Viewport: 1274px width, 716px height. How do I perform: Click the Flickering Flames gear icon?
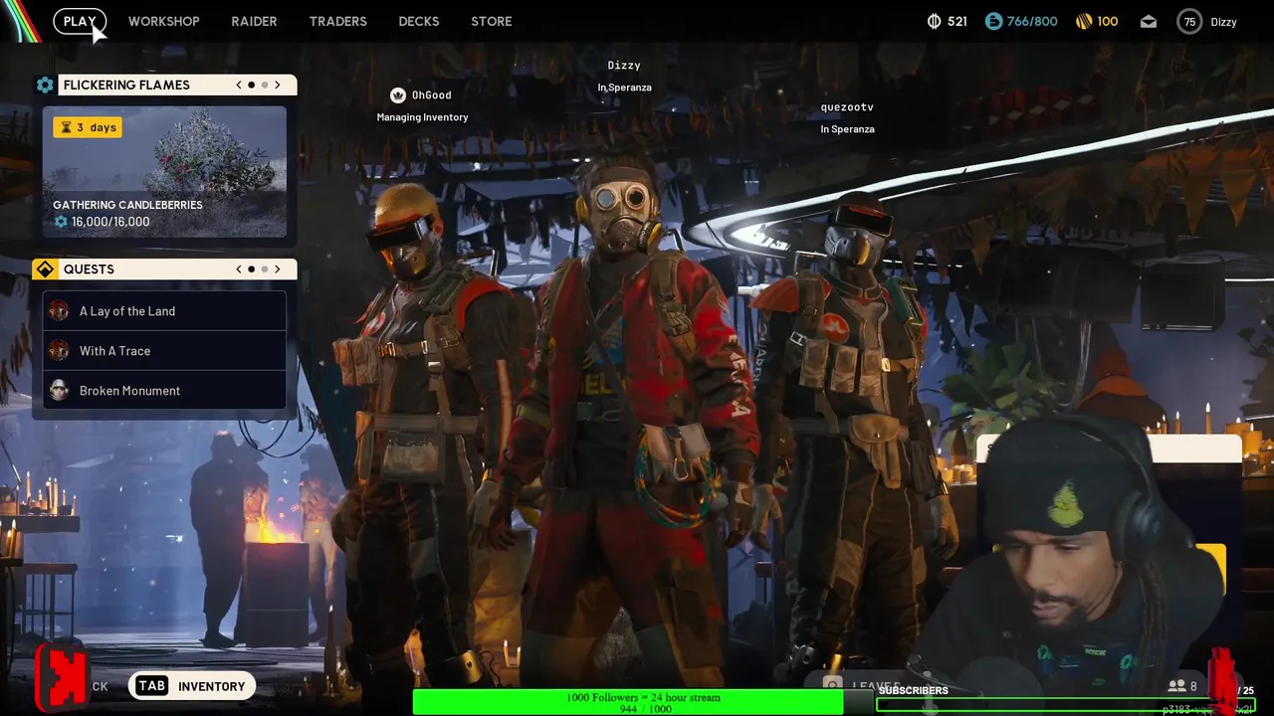coord(45,85)
